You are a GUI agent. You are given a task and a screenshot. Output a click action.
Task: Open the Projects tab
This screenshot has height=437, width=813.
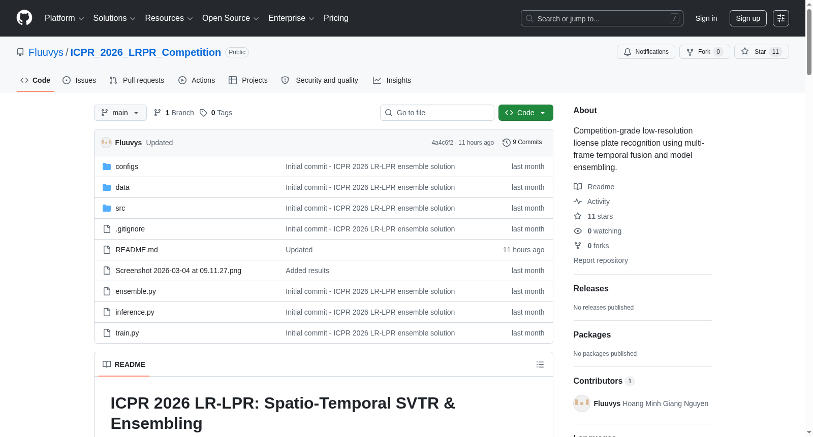pyautogui.click(x=248, y=80)
